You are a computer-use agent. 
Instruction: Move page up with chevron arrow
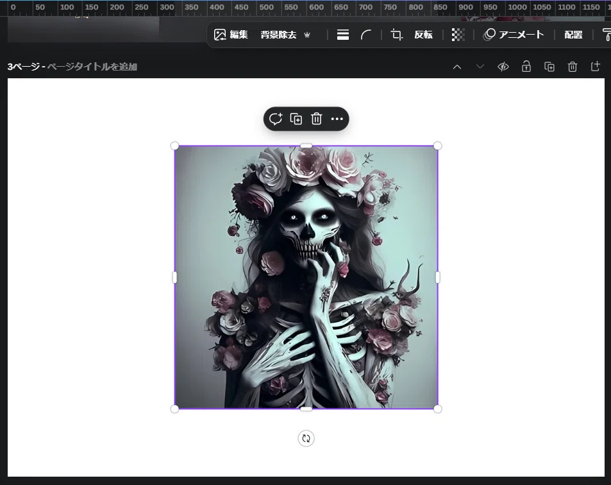point(457,67)
